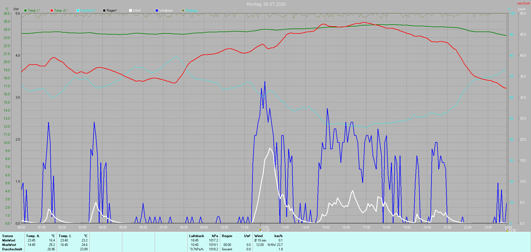Click the 06:00 time axis label
Image resolution: width=531 pixels, height=252 pixels.
tap(143, 227)
